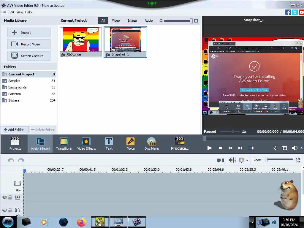Select small thumbnail size icon
304x228 pixels.
(161, 20)
